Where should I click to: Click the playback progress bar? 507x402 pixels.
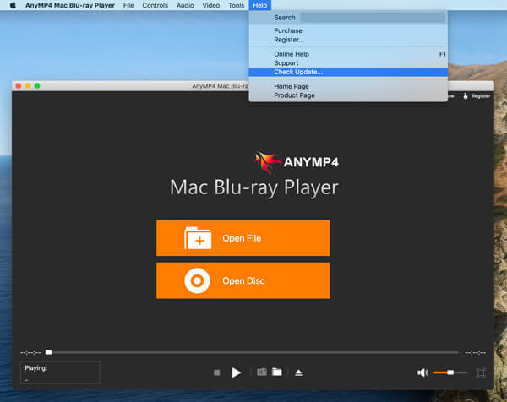[x=253, y=352]
